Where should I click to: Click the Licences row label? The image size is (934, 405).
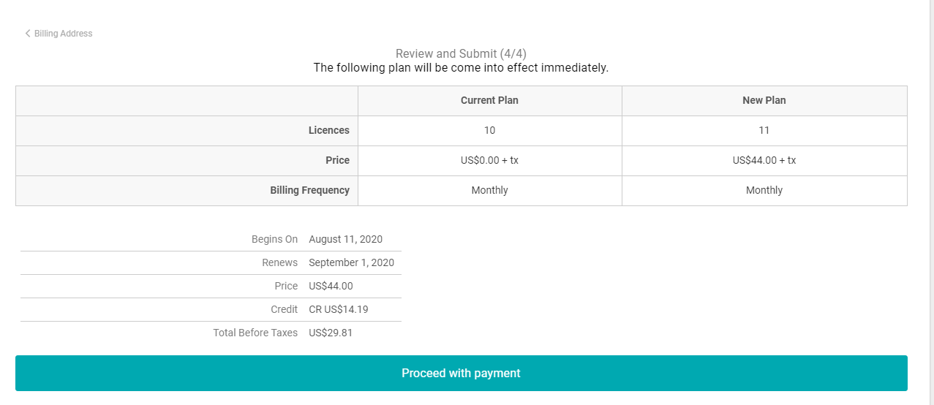[328, 131]
